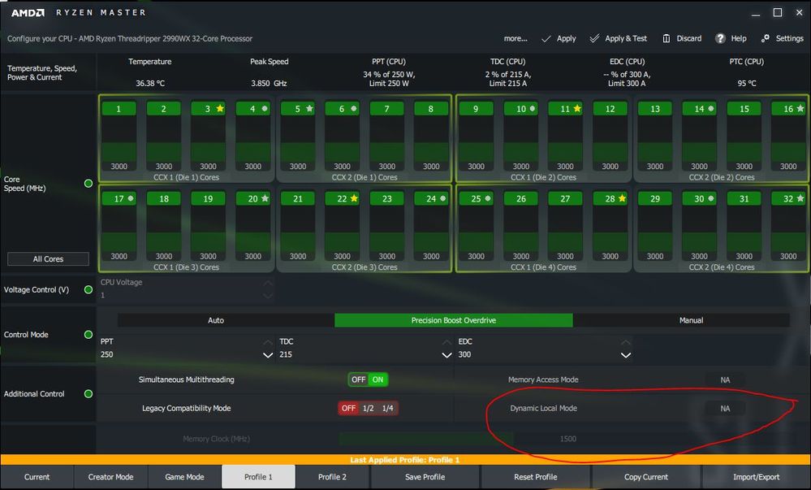Click the Save Profile button

[425, 477]
